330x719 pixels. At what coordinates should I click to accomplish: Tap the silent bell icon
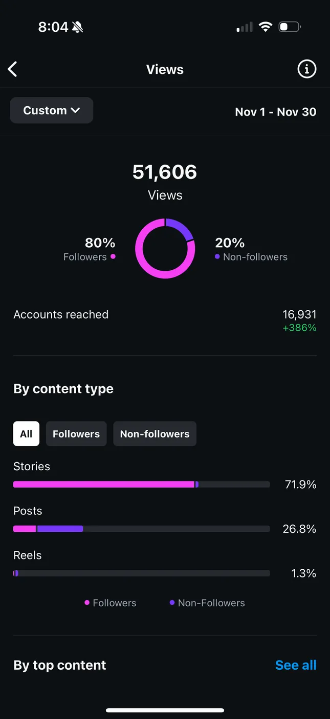(x=78, y=27)
